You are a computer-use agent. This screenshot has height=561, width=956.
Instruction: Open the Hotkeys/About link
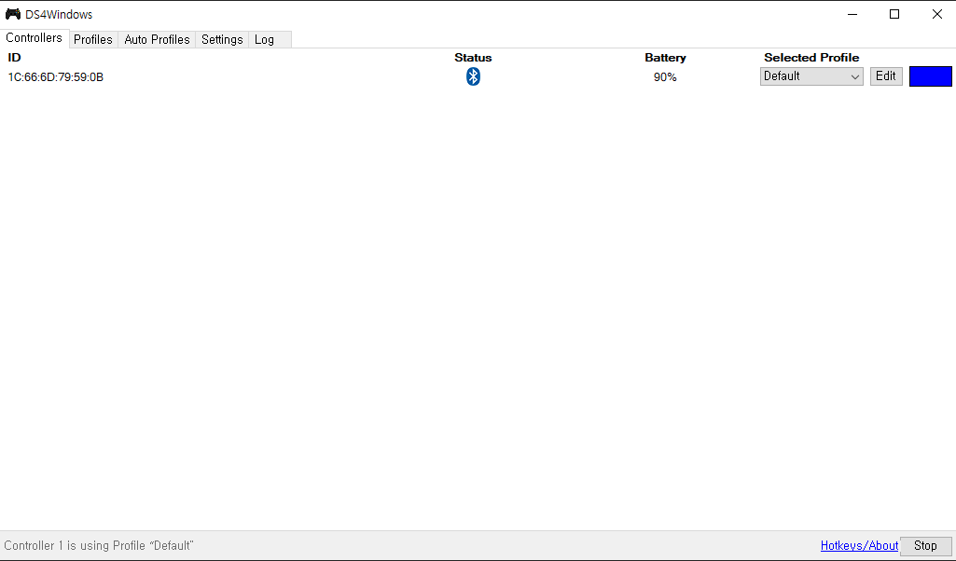[x=859, y=546]
